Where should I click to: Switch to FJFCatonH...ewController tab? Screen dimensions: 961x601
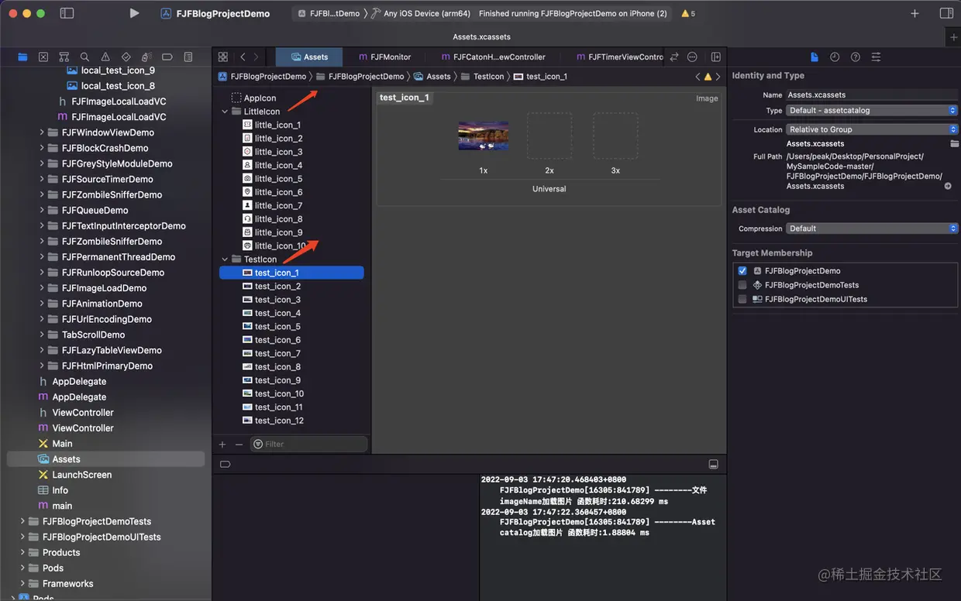tap(494, 57)
